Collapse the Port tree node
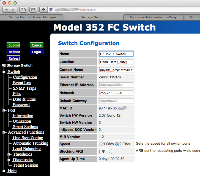200x176 pixels. (4, 111)
